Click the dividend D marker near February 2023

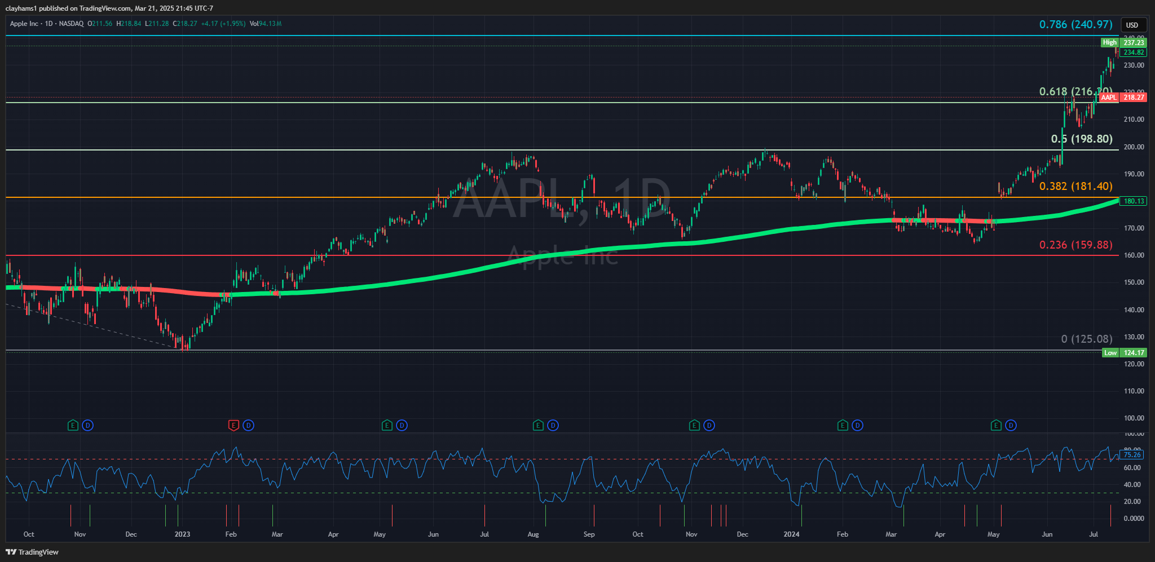[x=248, y=426]
